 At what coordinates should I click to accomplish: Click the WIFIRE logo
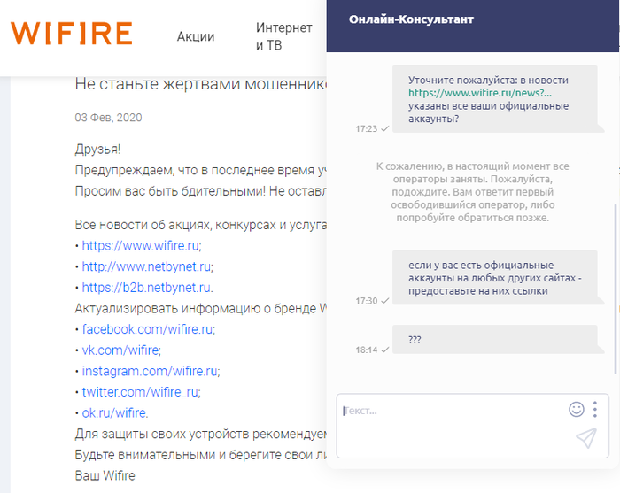tap(71, 33)
